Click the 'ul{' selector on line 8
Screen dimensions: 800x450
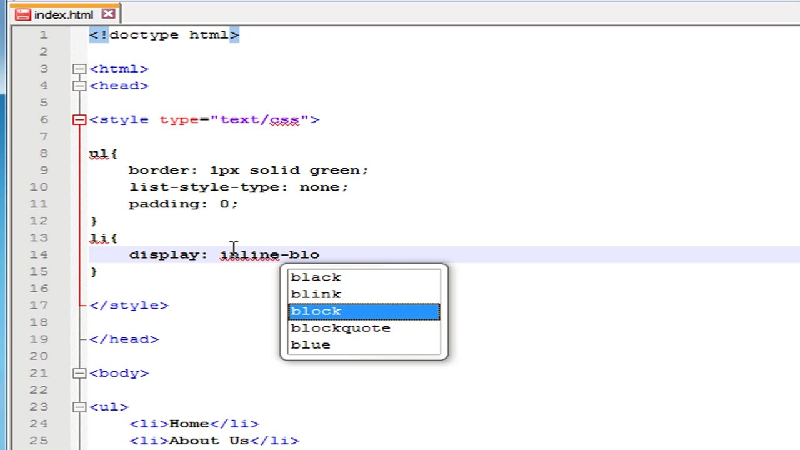click(x=104, y=153)
